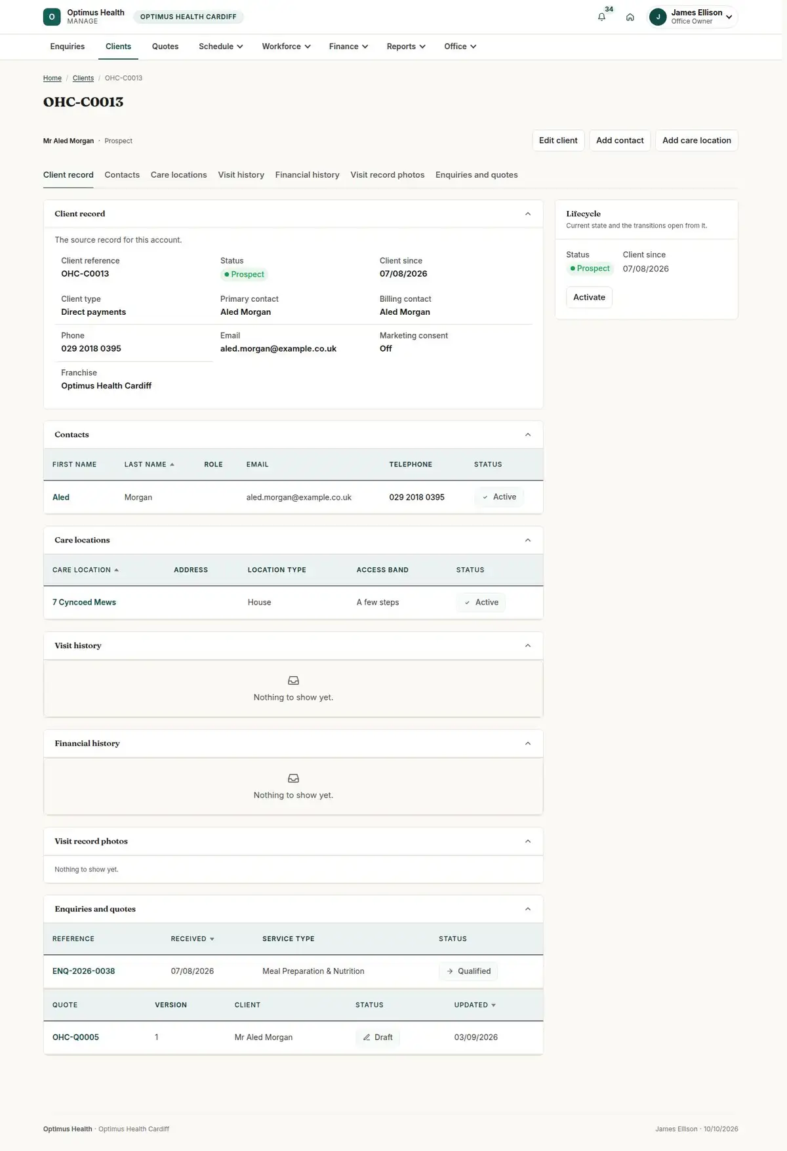Follow the Home breadcrumb link
Viewport: 787px width, 1151px height.
point(52,78)
